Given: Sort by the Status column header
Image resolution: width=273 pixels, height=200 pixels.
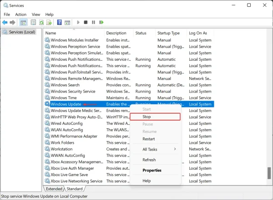Looking at the screenshot, I should 144,33.
